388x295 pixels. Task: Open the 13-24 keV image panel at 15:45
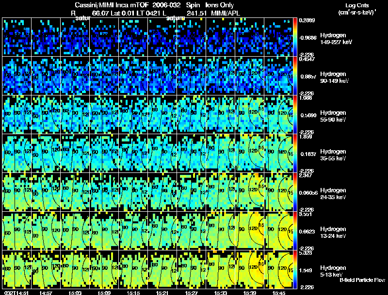(278, 231)
